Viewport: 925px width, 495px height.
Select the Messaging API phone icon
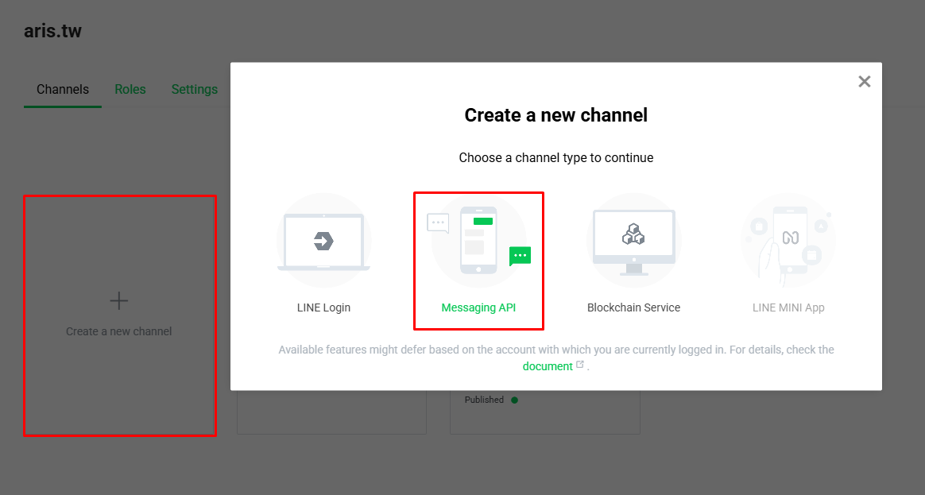[478, 241]
